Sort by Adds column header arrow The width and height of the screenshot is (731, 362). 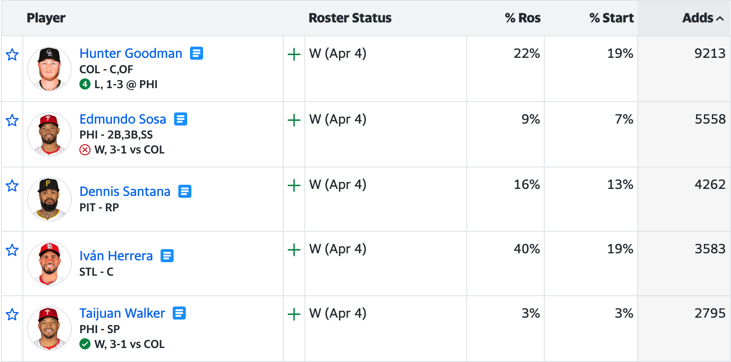[720, 19]
